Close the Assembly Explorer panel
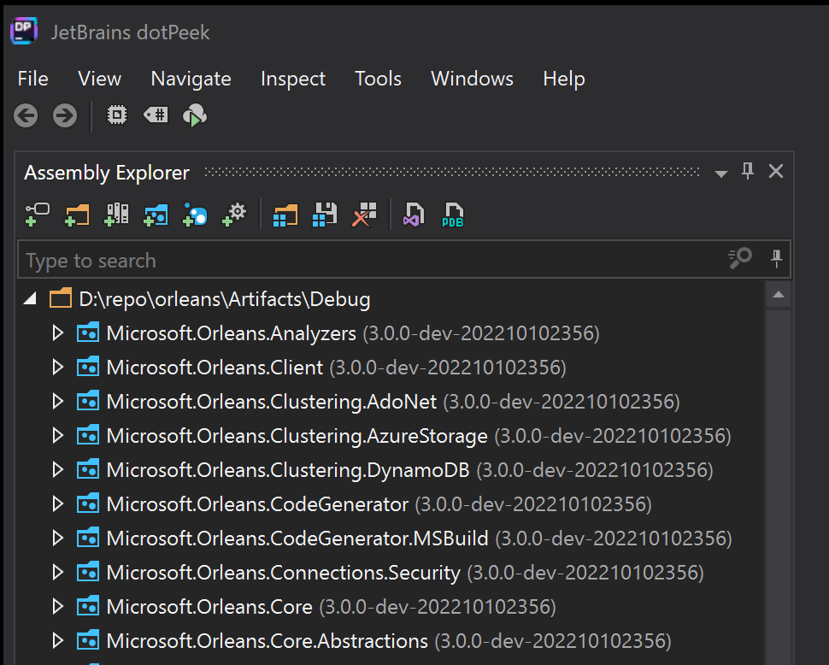The image size is (829, 665). 776,171
